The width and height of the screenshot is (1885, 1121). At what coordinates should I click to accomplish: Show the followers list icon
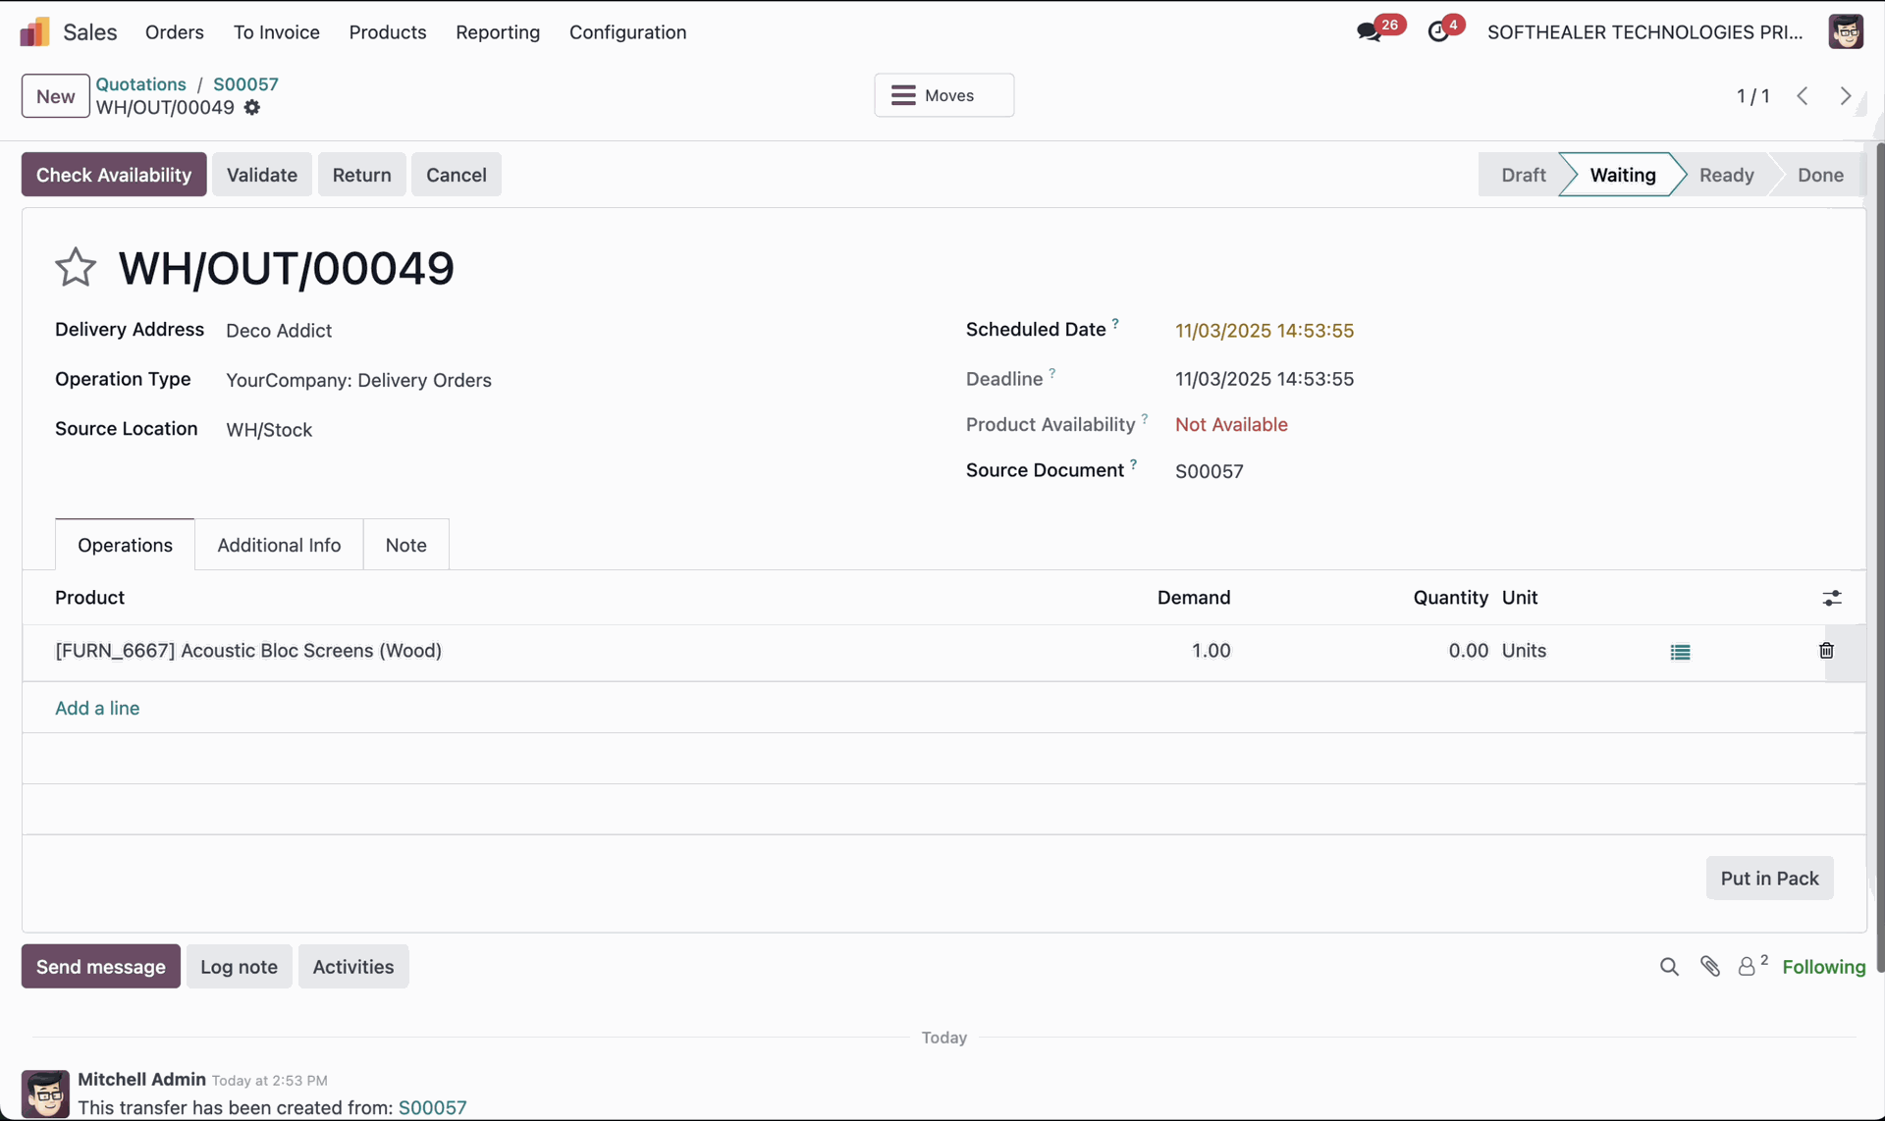[x=1748, y=967]
